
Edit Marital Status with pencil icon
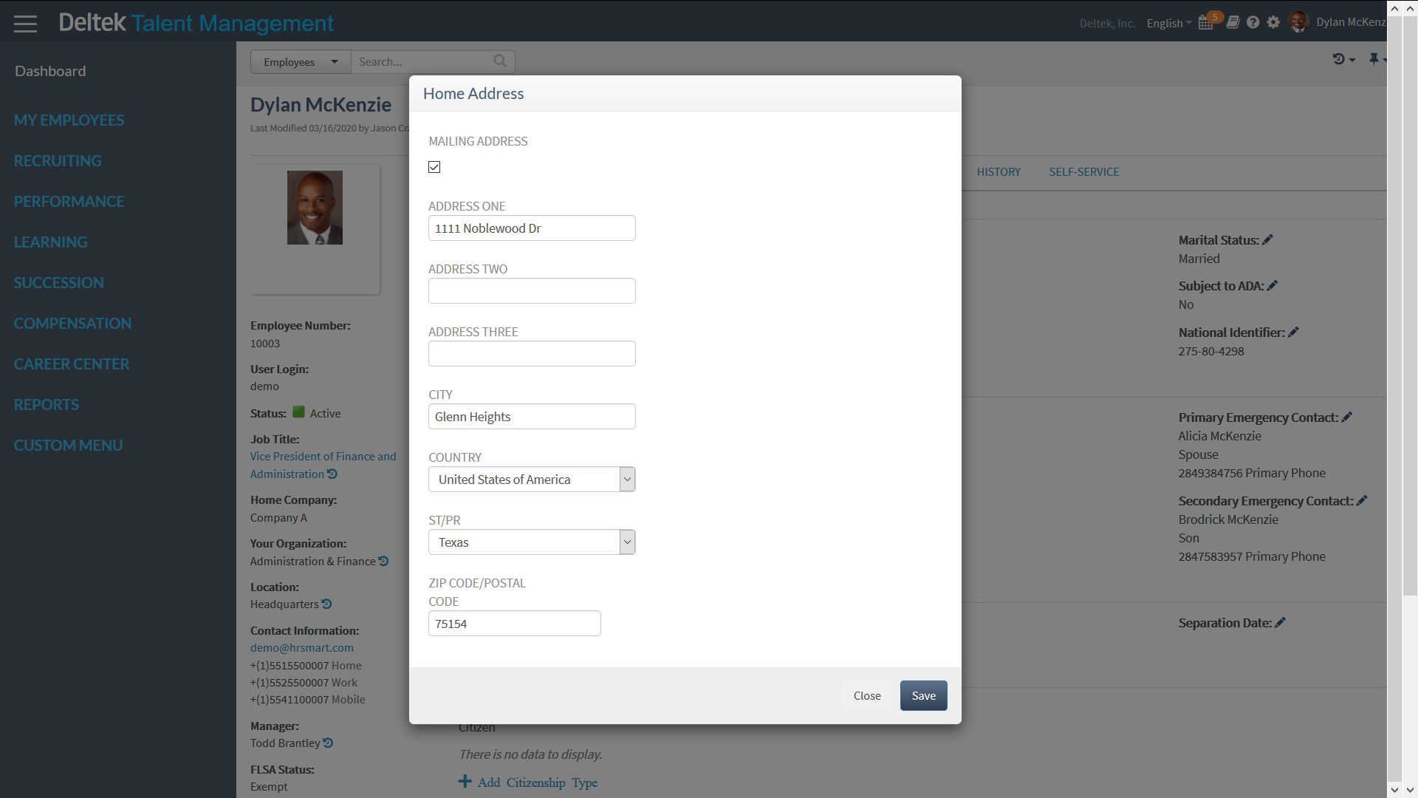[x=1268, y=240]
